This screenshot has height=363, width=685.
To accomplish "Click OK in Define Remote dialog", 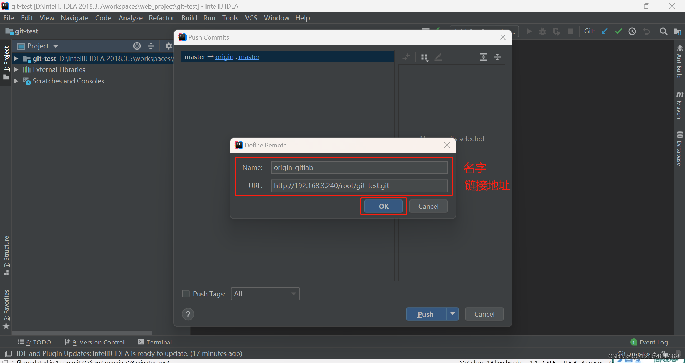I will [x=384, y=206].
